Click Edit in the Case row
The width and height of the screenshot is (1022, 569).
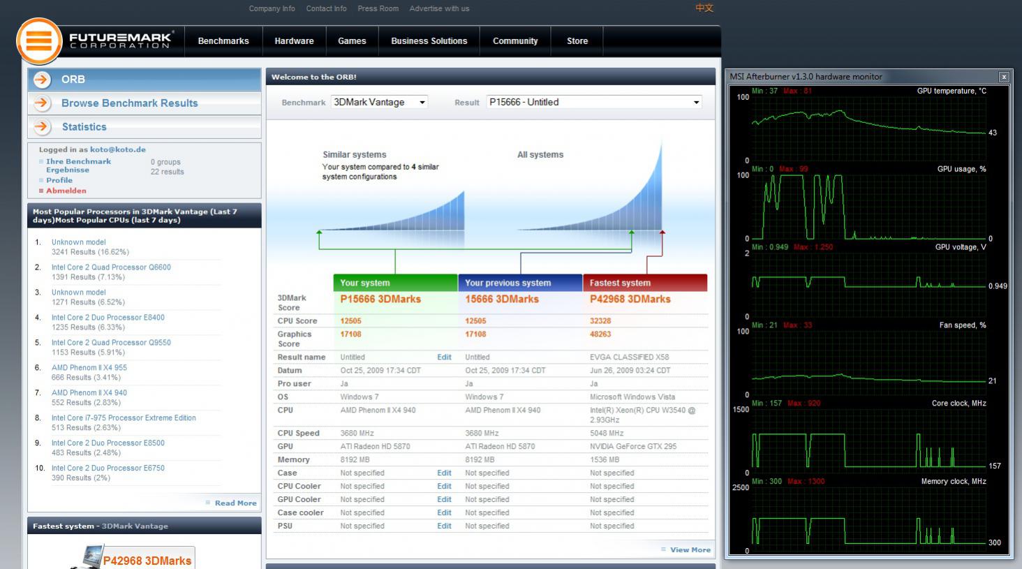tap(444, 473)
